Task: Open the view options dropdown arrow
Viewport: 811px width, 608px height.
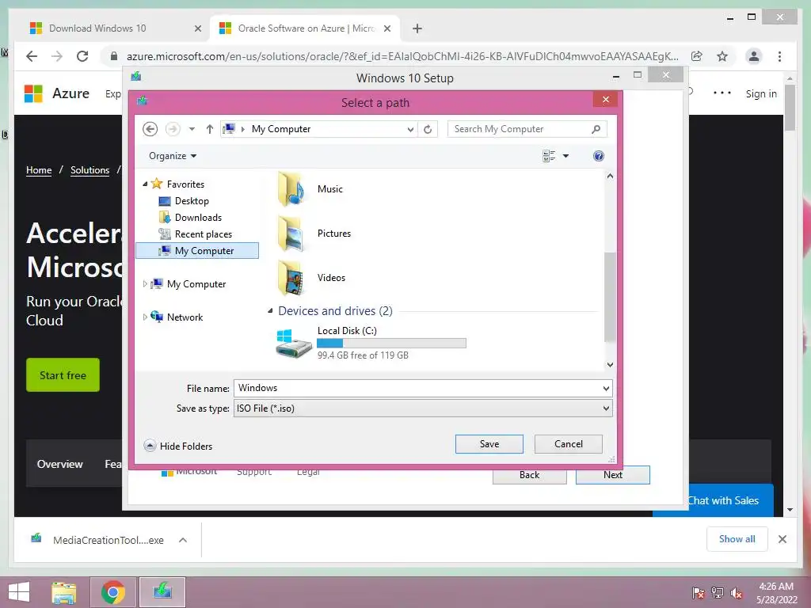Action: 565,156
